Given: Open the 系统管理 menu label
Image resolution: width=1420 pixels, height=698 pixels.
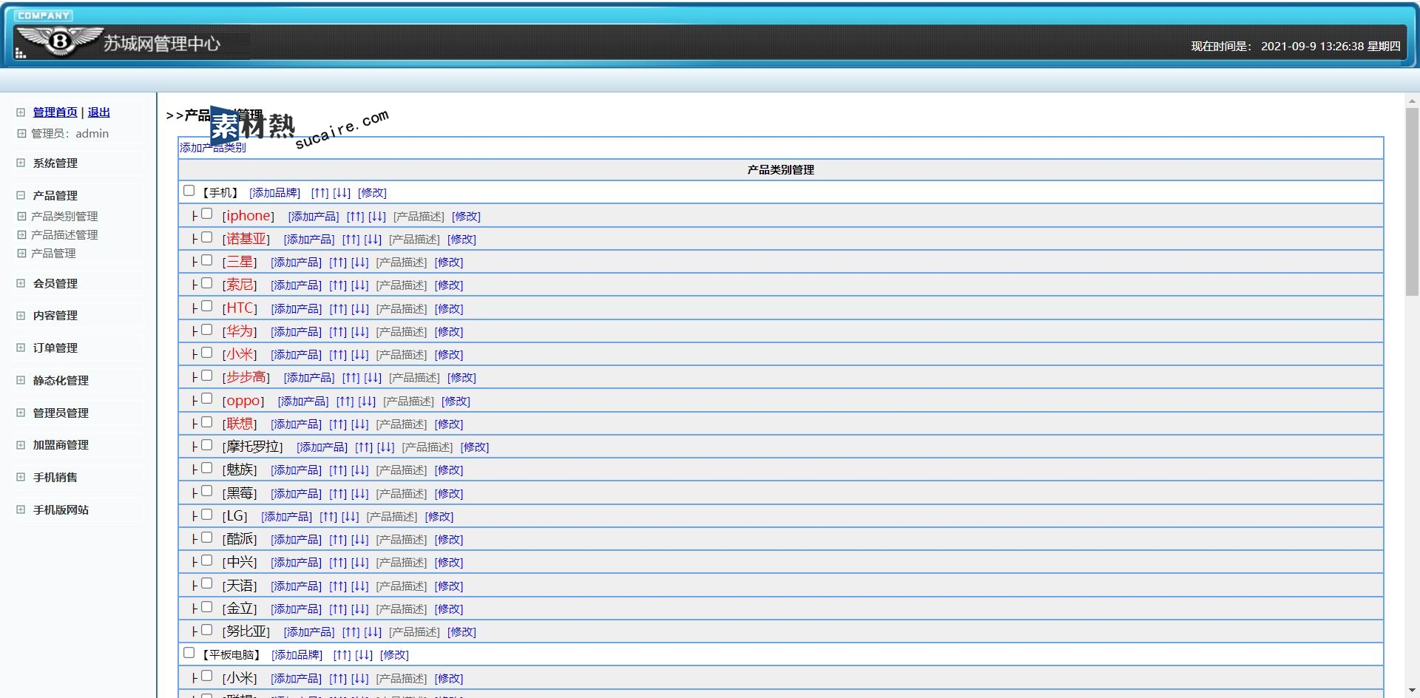Looking at the screenshot, I should [55, 163].
